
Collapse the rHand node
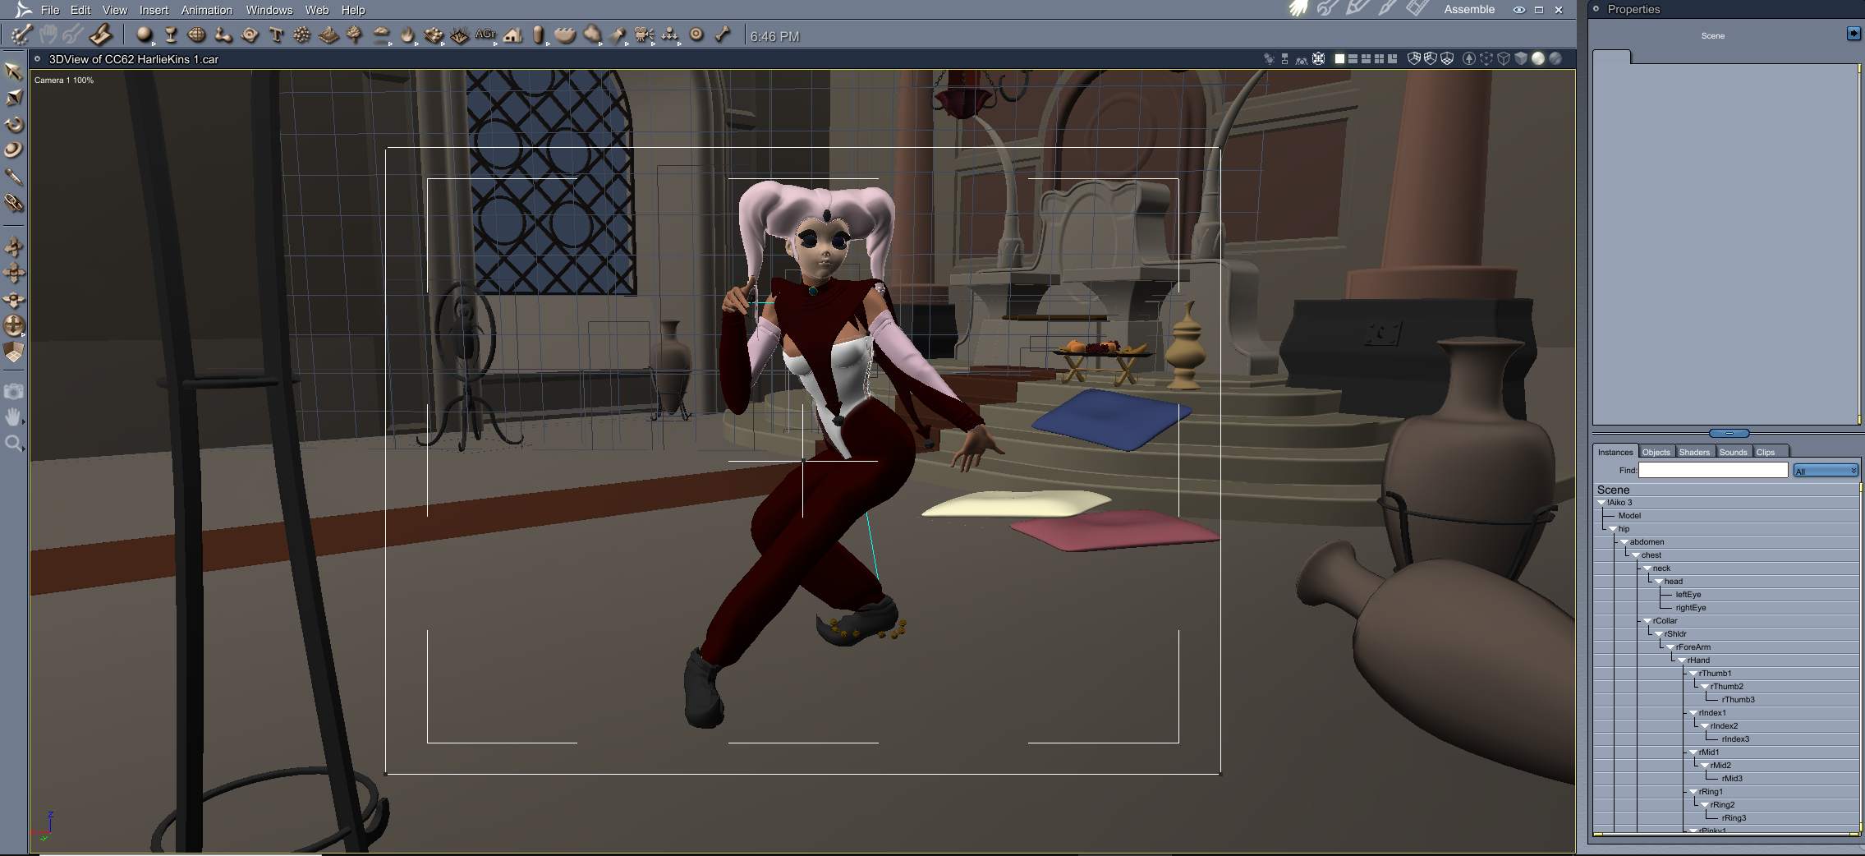click(1682, 660)
